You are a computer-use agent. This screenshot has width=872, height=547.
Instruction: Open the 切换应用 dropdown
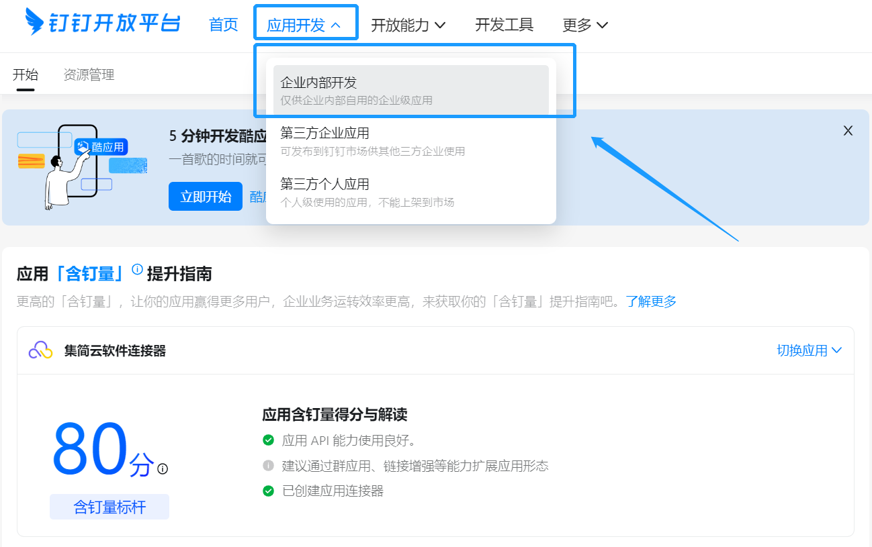[x=810, y=350]
